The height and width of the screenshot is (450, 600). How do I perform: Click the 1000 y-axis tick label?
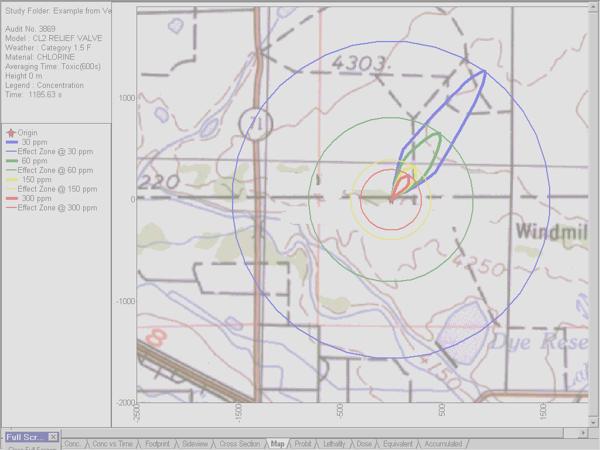pos(127,98)
